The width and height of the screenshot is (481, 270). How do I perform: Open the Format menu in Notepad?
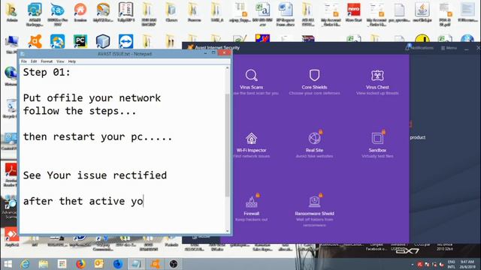47,61
